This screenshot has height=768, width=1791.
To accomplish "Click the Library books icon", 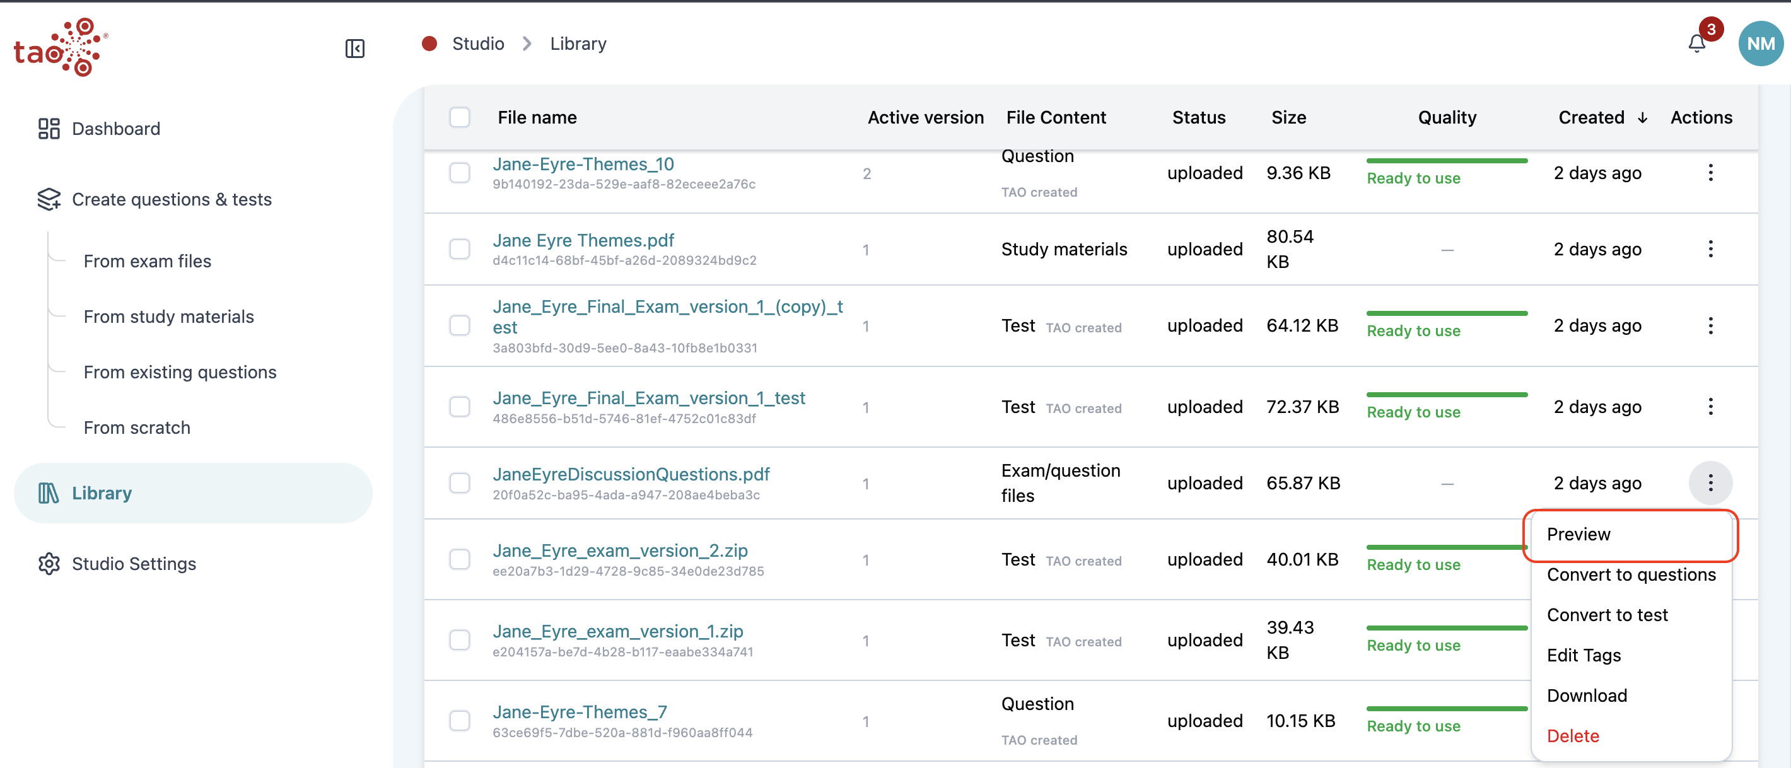I will click(x=49, y=493).
